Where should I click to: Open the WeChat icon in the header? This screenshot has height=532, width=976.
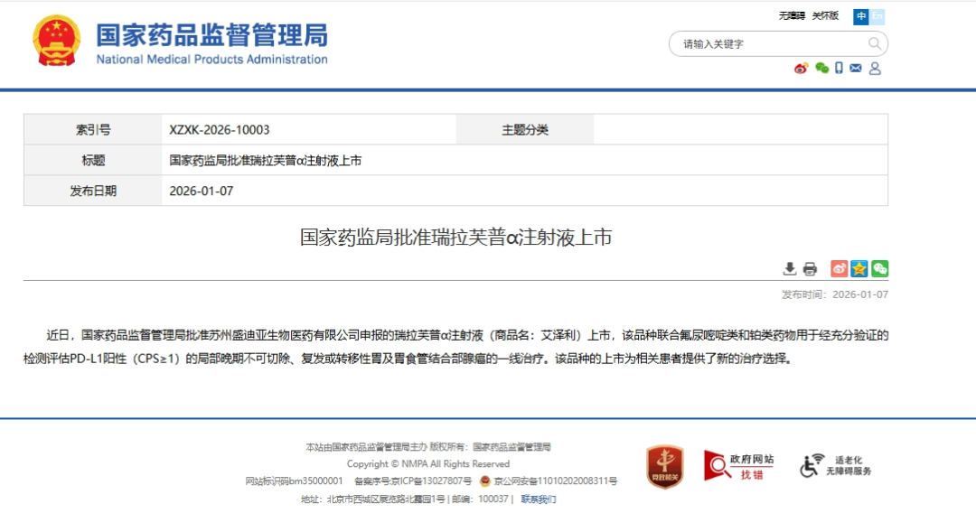coord(821,69)
